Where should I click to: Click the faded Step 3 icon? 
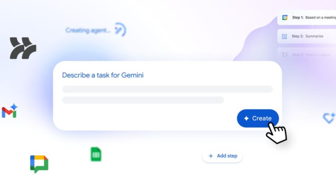(284, 54)
